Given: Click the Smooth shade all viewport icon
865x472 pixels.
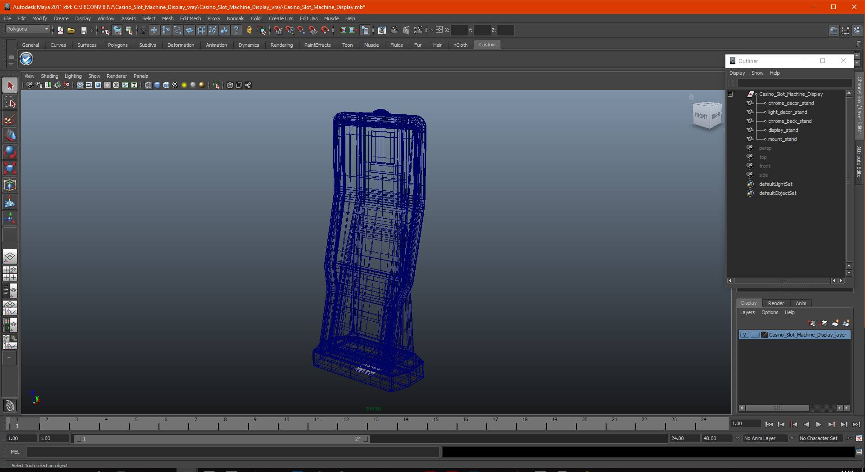Looking at the screenshot, I should [157, 85].
